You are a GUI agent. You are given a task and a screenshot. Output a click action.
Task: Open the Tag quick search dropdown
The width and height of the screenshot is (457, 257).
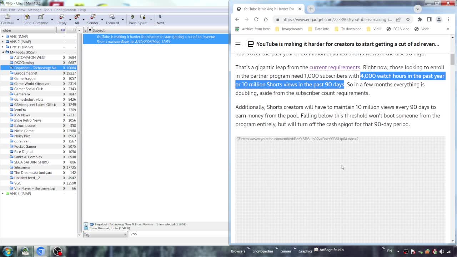(105, 234)
